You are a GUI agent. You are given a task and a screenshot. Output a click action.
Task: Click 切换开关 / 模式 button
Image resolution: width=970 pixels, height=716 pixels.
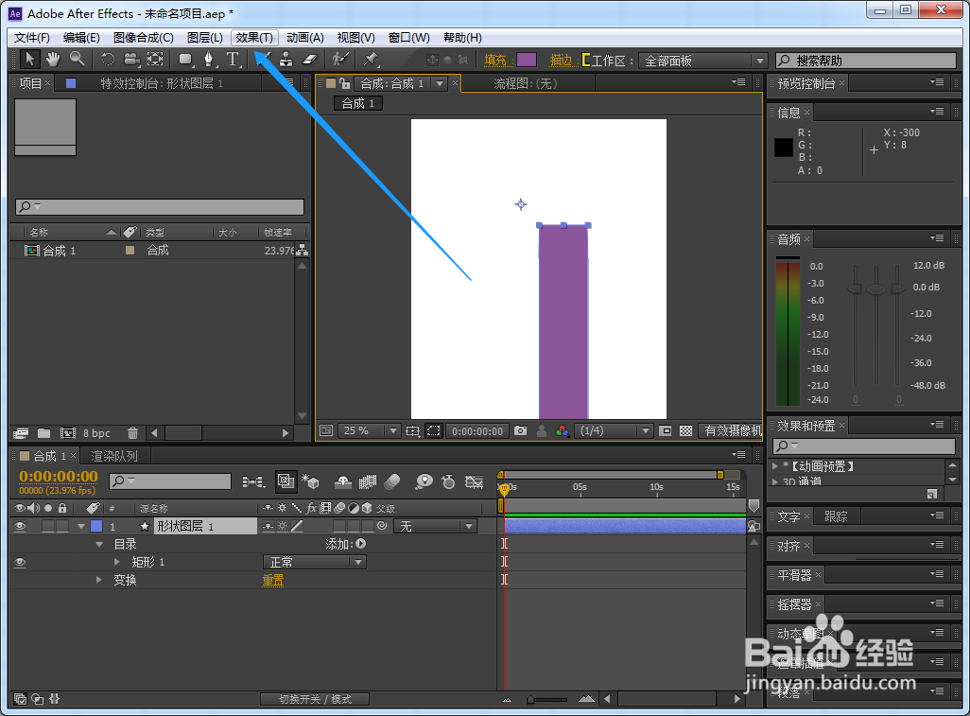point(315,699)
